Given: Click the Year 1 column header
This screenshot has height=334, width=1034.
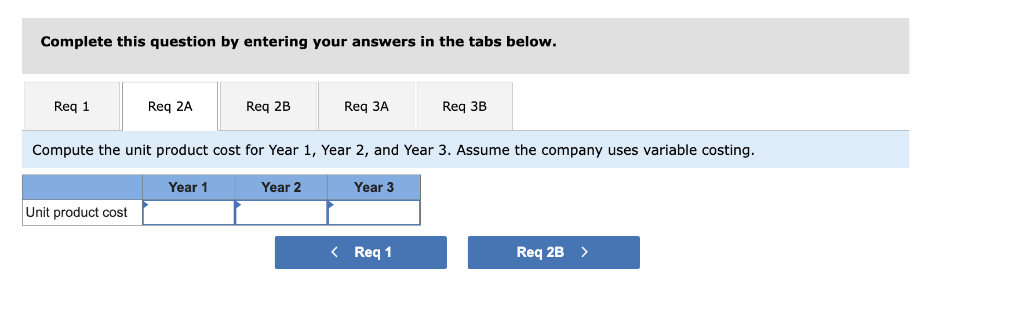Looking at the screenshot, I should 188,187.
